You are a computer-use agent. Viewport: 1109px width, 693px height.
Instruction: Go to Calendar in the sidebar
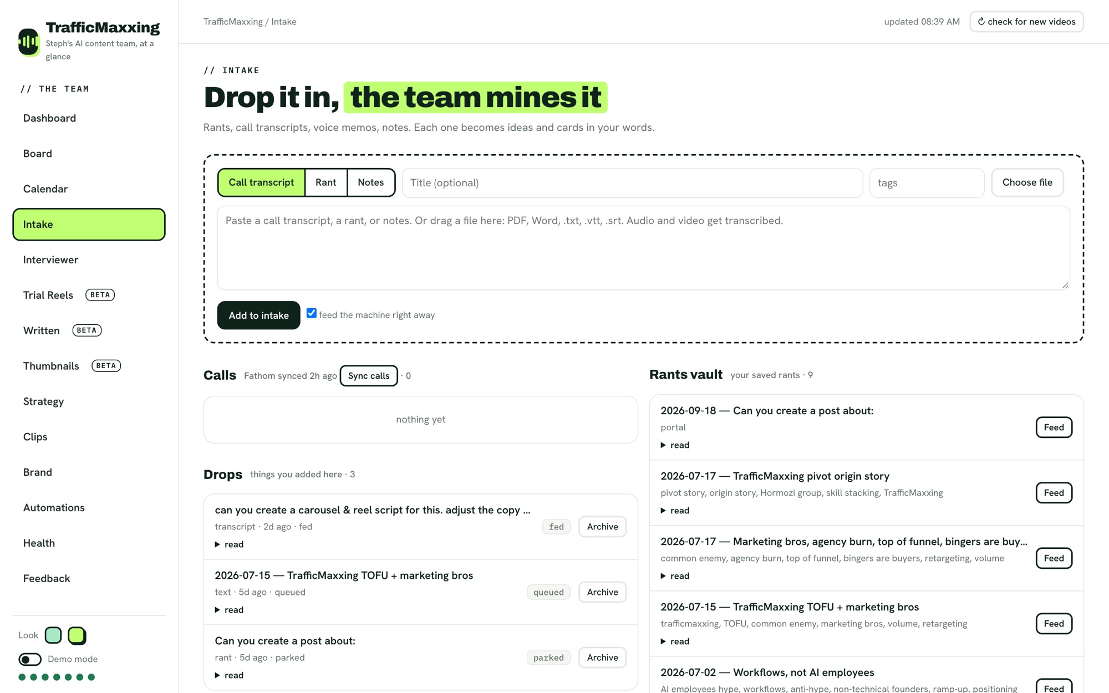[x=89, y=189]
